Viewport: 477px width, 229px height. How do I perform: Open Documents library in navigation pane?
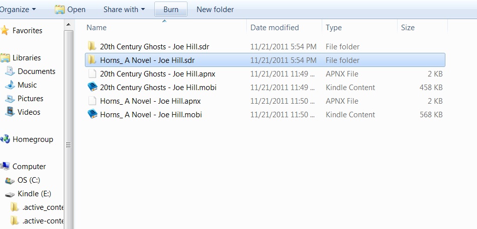click(x=36, y=71)
